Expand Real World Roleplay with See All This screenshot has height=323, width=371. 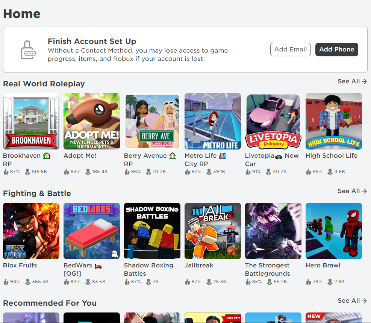pos(352,82)
